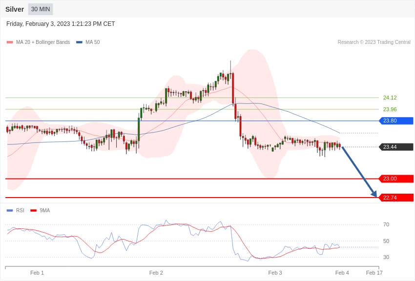This screenshot has width=415, height=281.
Task: Click the RSI blue legend swatch
Action: click(10, 210)
